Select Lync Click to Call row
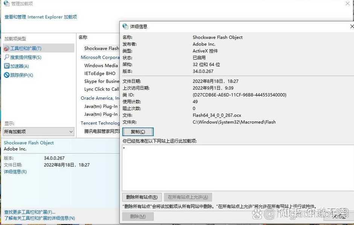 [x=101, y=89]
